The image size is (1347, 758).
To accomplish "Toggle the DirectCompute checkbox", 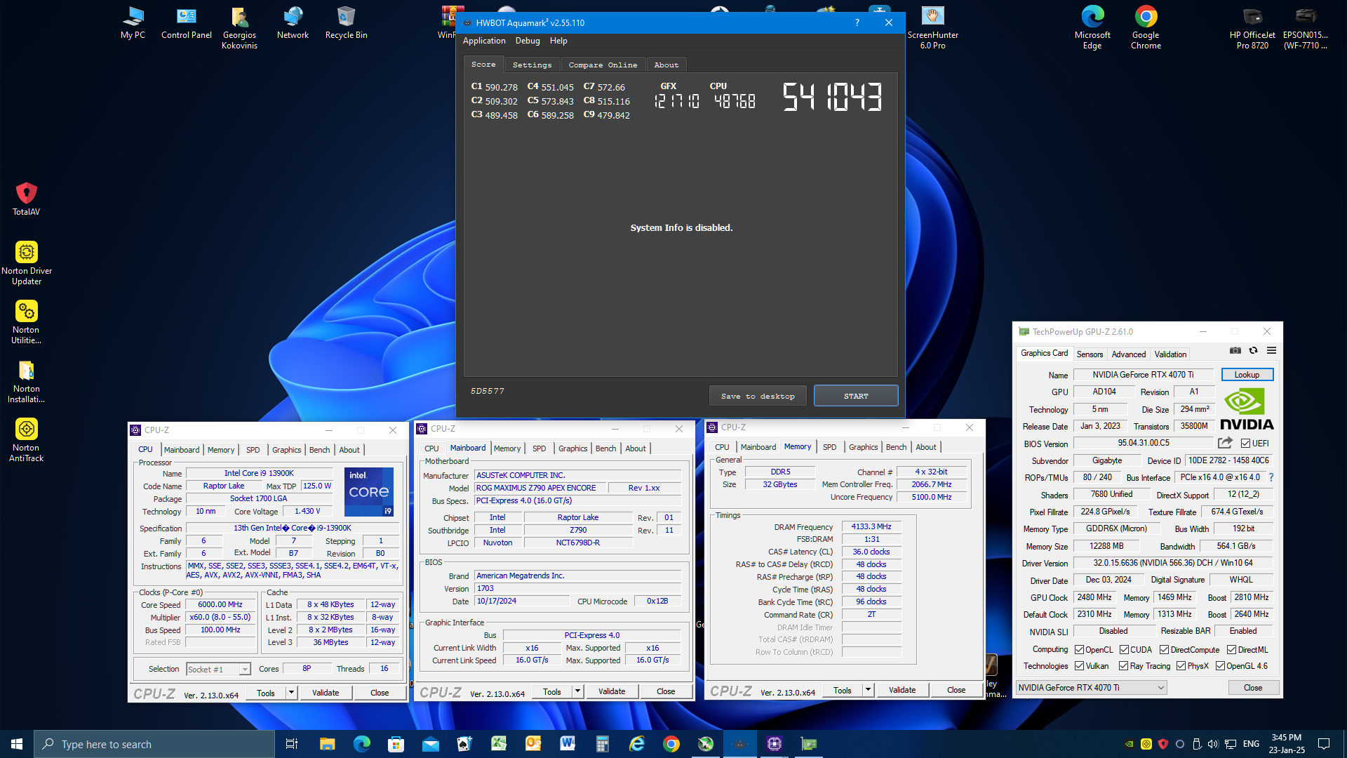I will pyautogui.click(x=1164, y=650).
